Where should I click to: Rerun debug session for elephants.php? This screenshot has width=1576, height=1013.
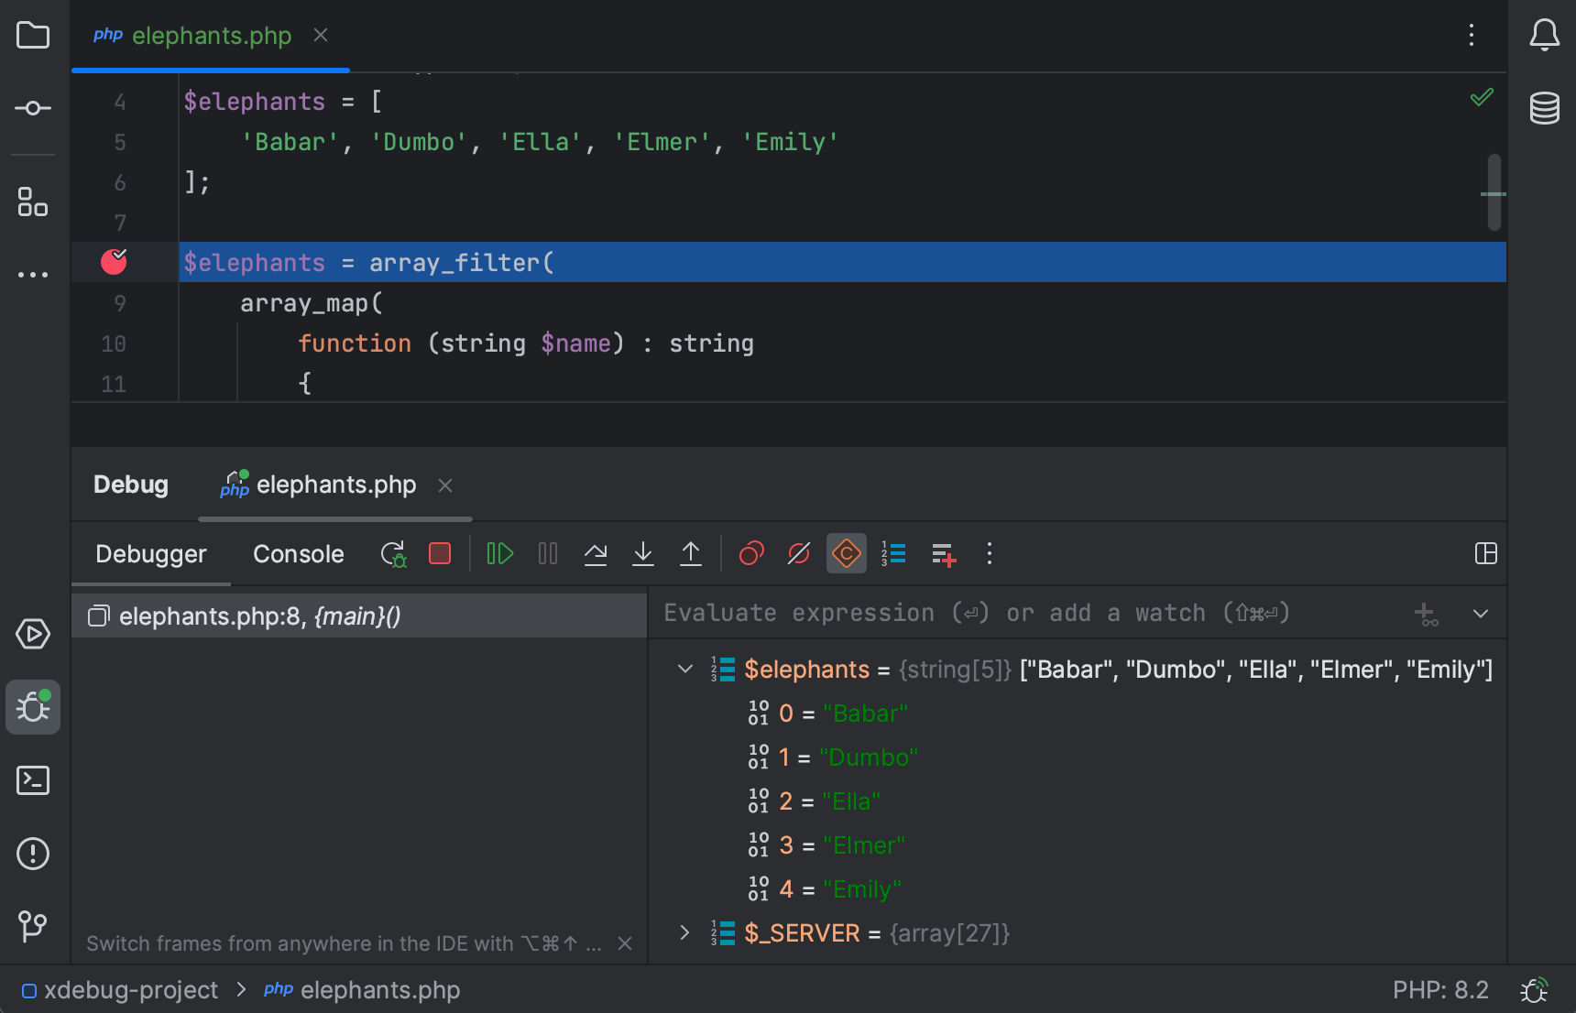[x=393, y=554]
